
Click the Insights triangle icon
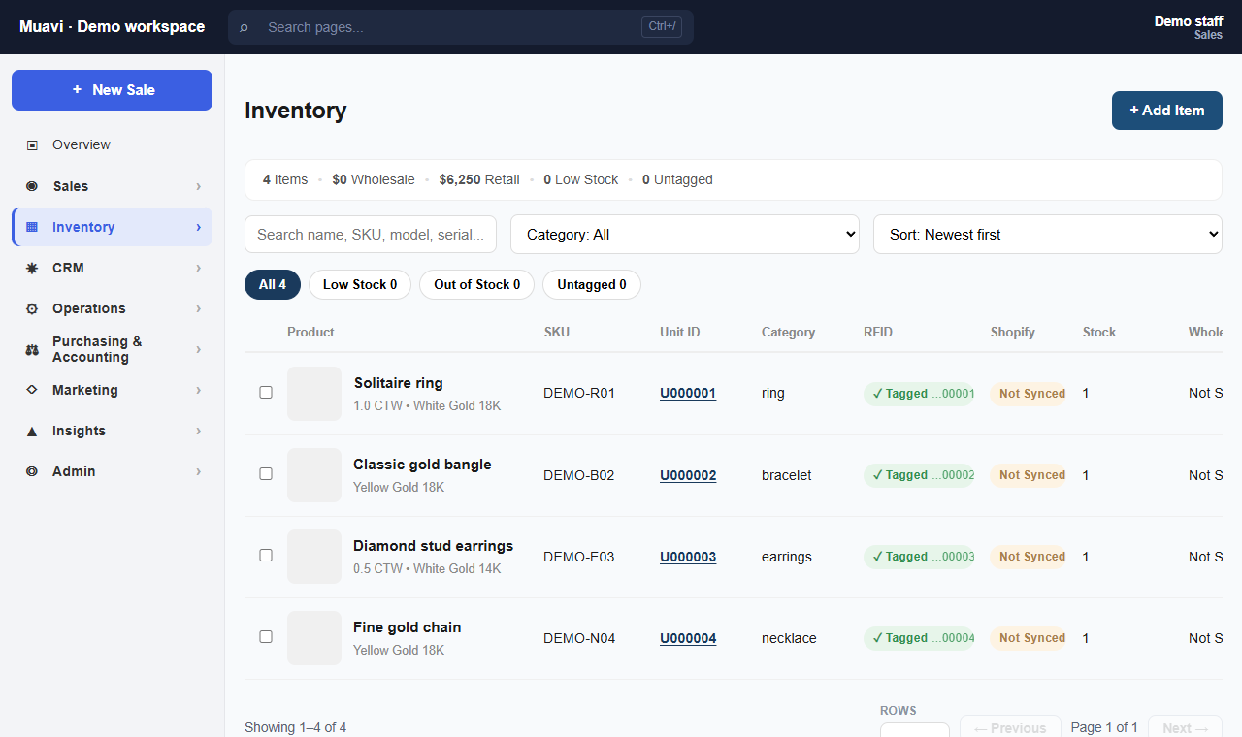pyautogui.click(x=32, y=431)
